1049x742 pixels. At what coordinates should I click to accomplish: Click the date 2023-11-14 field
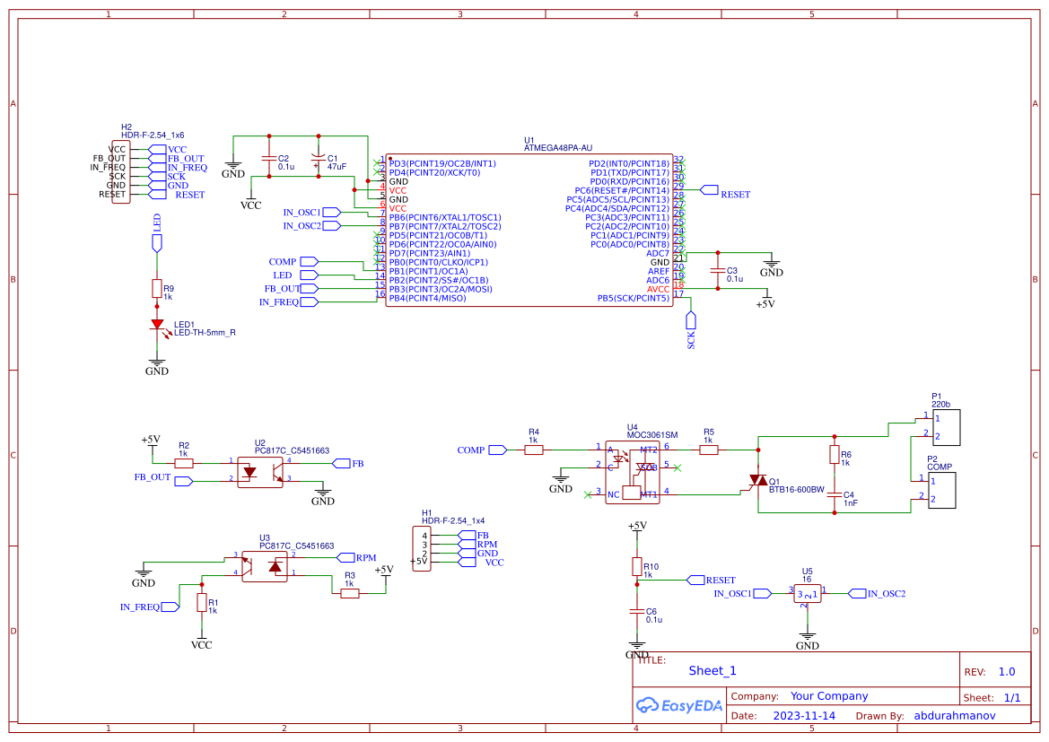pos(802,715)
